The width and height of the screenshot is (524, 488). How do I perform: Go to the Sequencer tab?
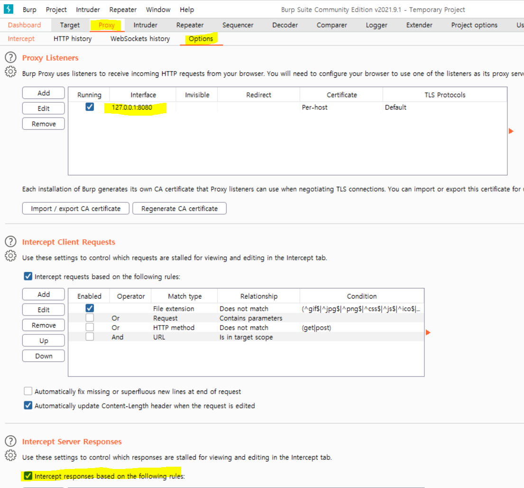click(x=238, y=25)
